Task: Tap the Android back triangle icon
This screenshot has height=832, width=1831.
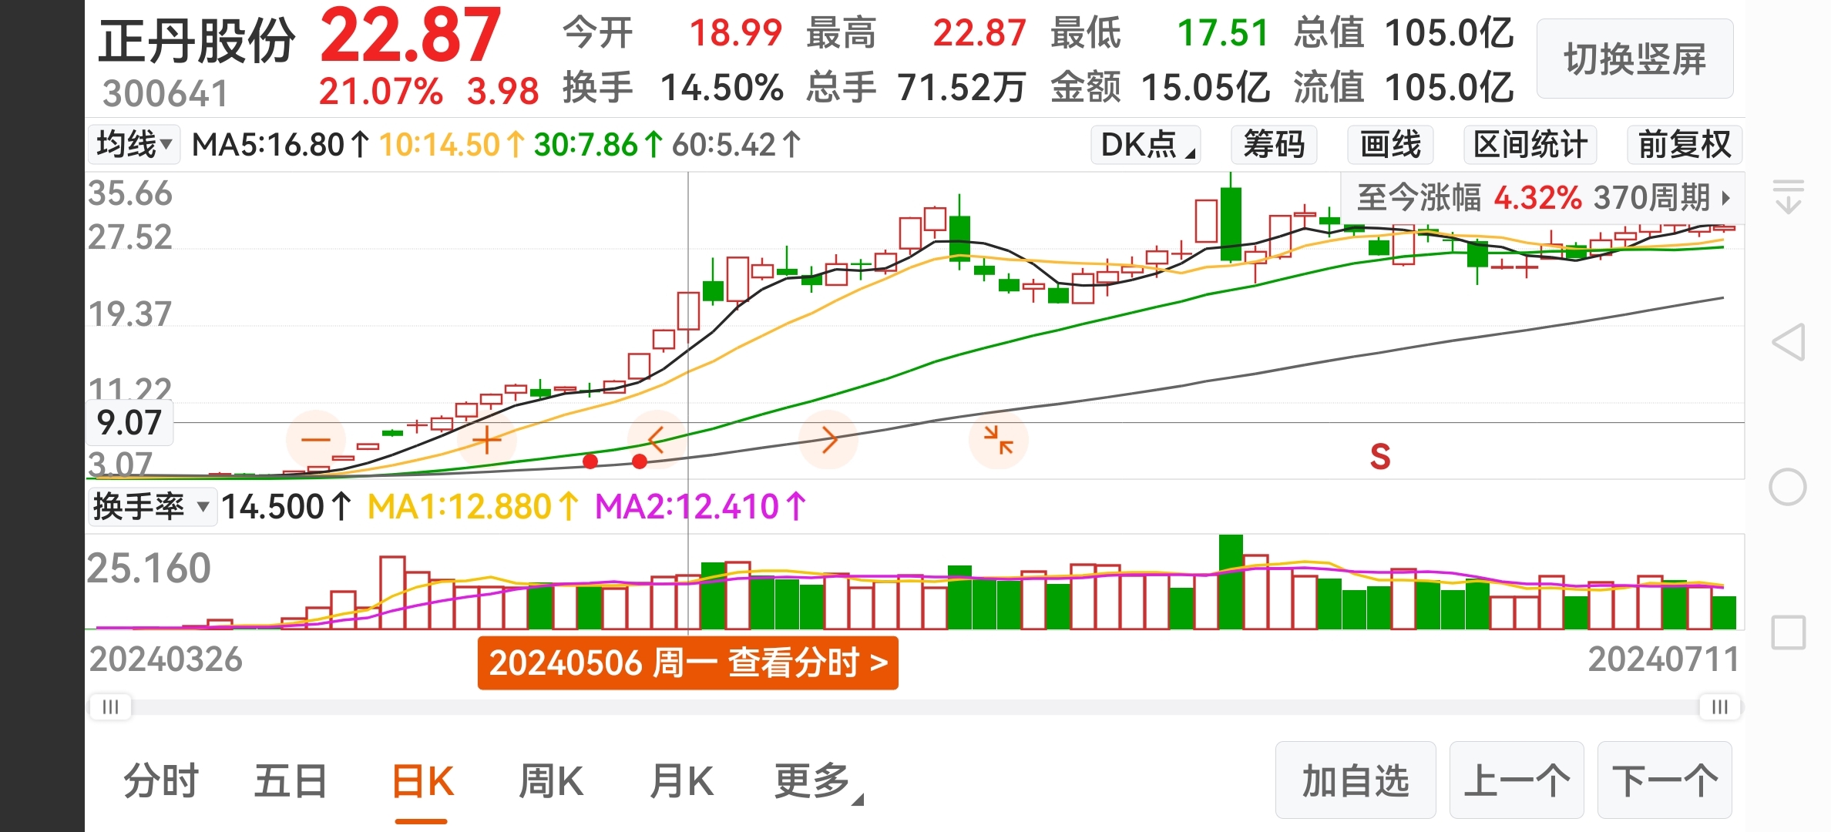Action: point(1789,342)
